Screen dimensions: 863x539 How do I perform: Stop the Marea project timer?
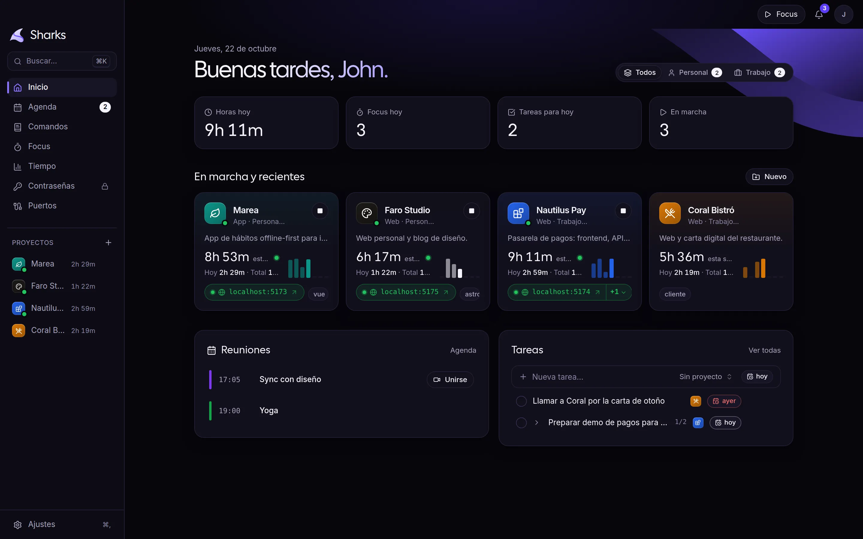pyautogui.click(x=320, y=211)
